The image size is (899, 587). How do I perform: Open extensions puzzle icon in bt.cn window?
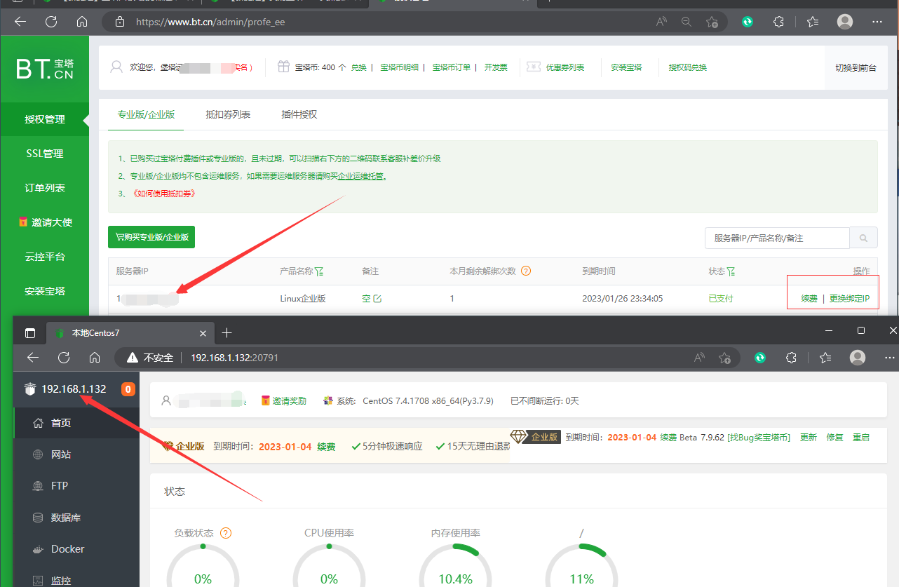click(x=778, y=22)
